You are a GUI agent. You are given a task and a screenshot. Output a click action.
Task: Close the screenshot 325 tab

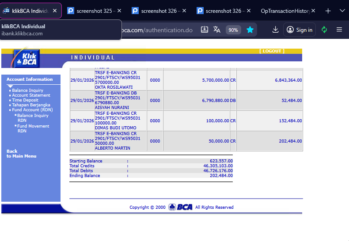coord(119,11)
